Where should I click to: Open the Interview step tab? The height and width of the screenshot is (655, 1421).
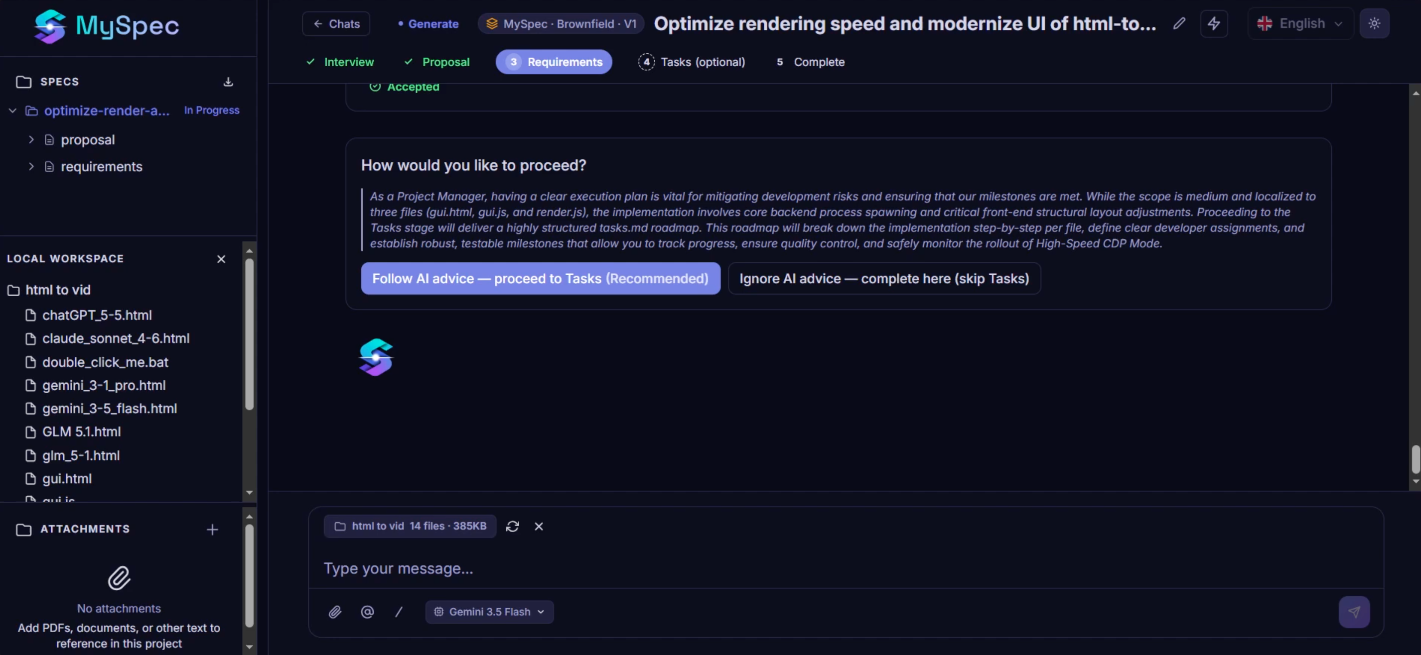pos(340,62)
